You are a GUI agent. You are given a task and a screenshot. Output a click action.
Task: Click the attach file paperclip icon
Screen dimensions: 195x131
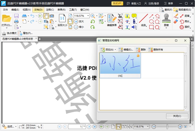click(x=134, y=22)
